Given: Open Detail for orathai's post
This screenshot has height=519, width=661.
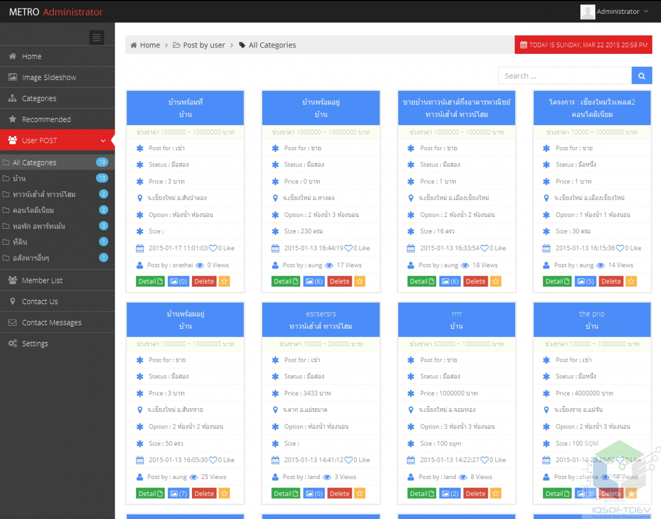Looking at the screenshot, I should (x=150, y=281).
